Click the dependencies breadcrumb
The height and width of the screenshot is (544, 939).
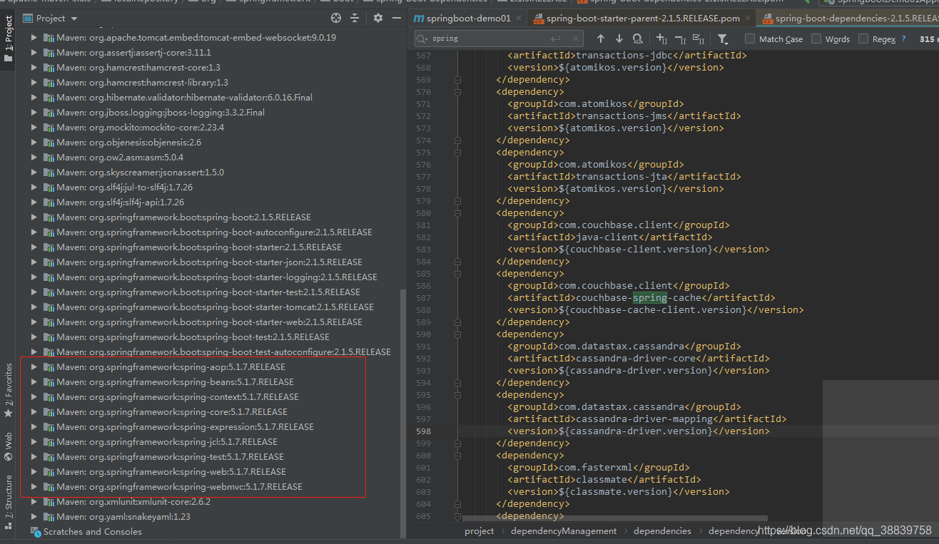click(662, 531)
